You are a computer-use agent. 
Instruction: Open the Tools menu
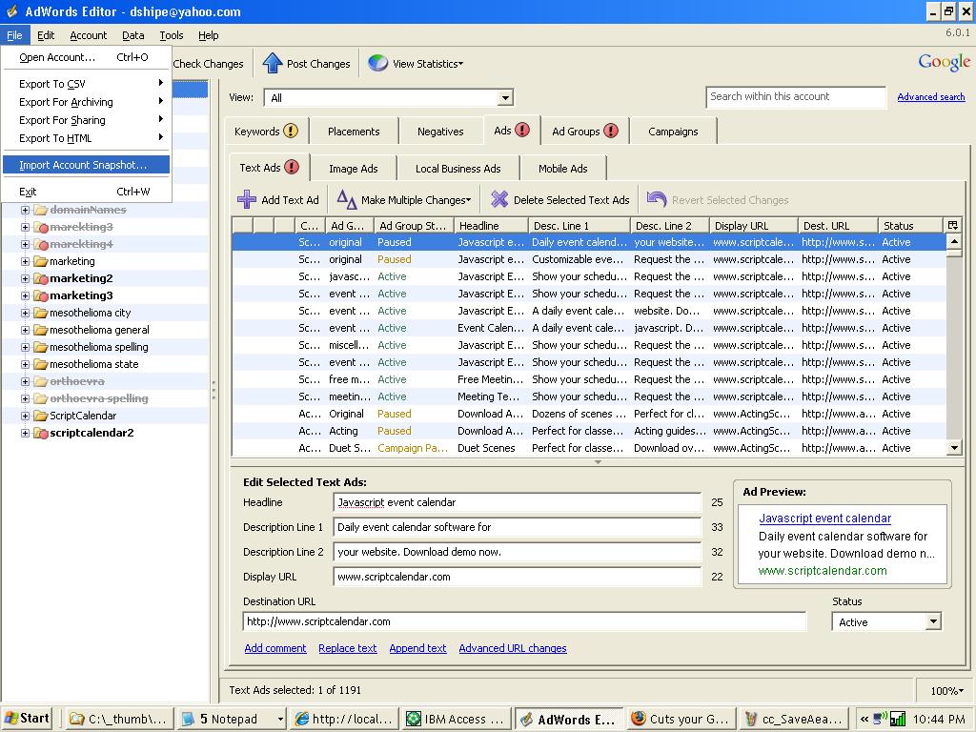point(172,35)
